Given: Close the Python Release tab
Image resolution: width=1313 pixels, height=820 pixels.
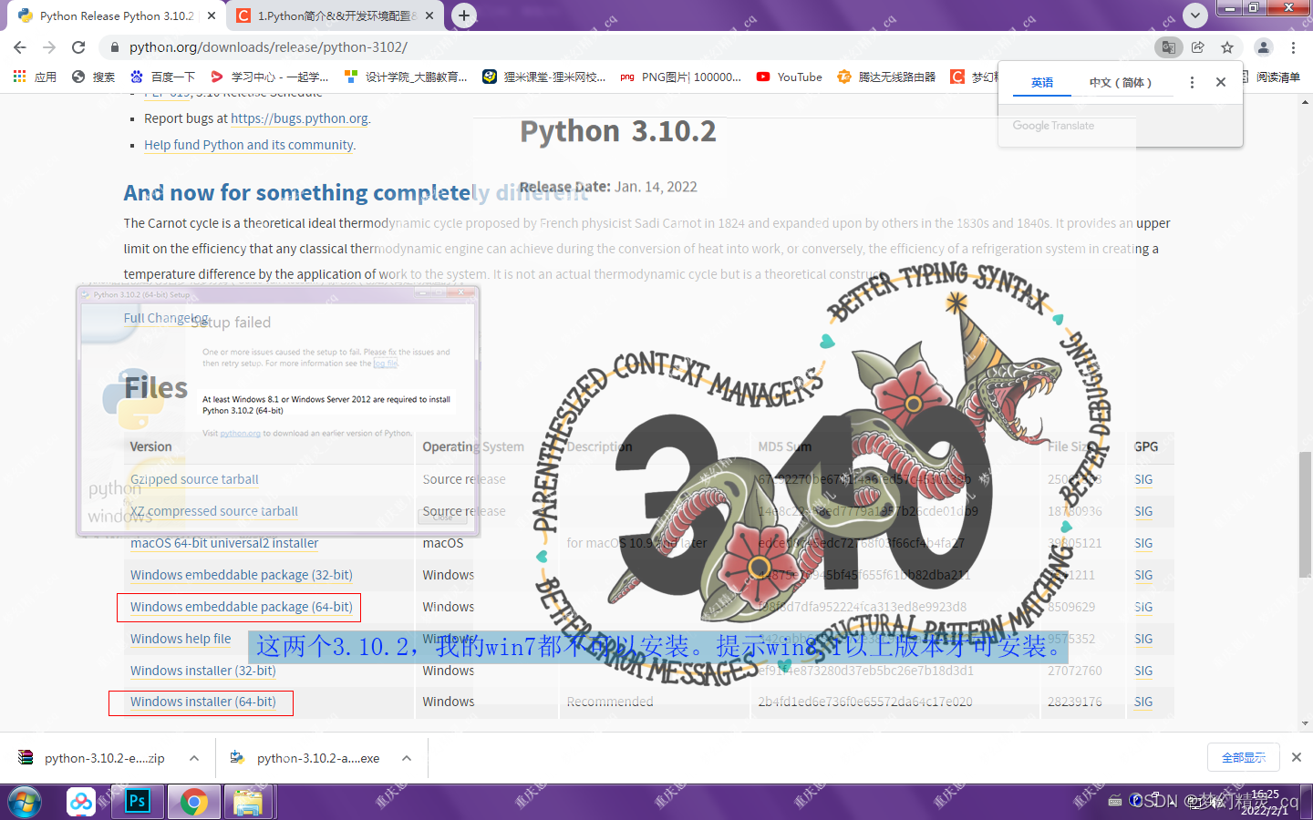Looking at the screenshot, I should [x=212, y=15].
